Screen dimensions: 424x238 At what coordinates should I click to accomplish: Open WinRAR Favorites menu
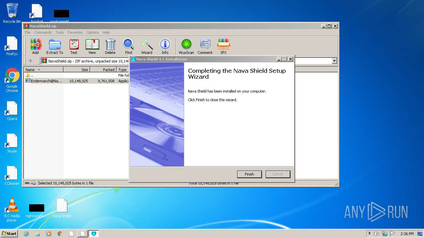click(75, 32)
